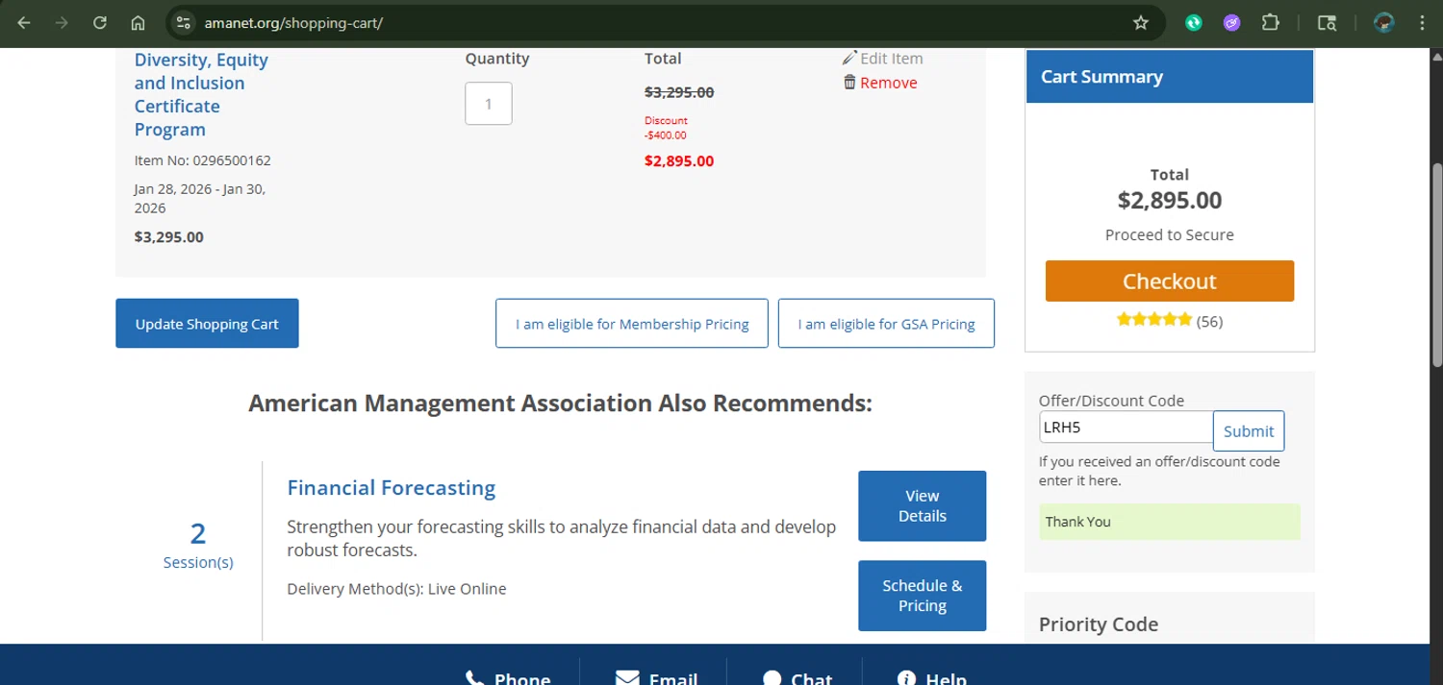
Task: Click the struck-through $3,295.00 price
Action: pos(679,92)
